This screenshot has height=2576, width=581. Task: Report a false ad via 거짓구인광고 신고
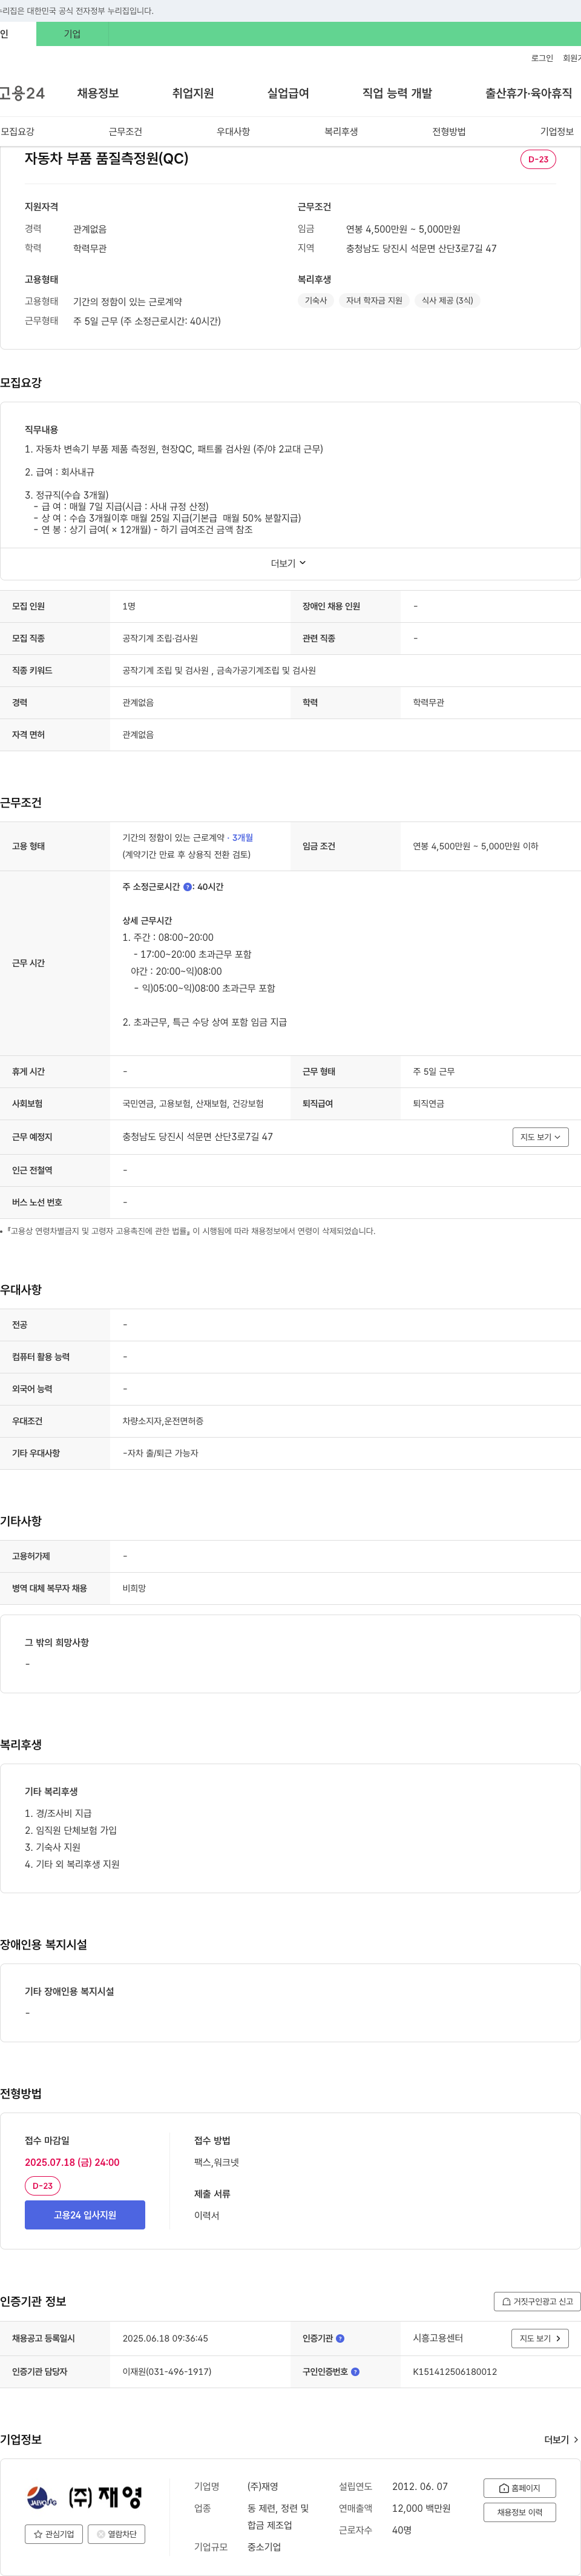point(537,2301)
